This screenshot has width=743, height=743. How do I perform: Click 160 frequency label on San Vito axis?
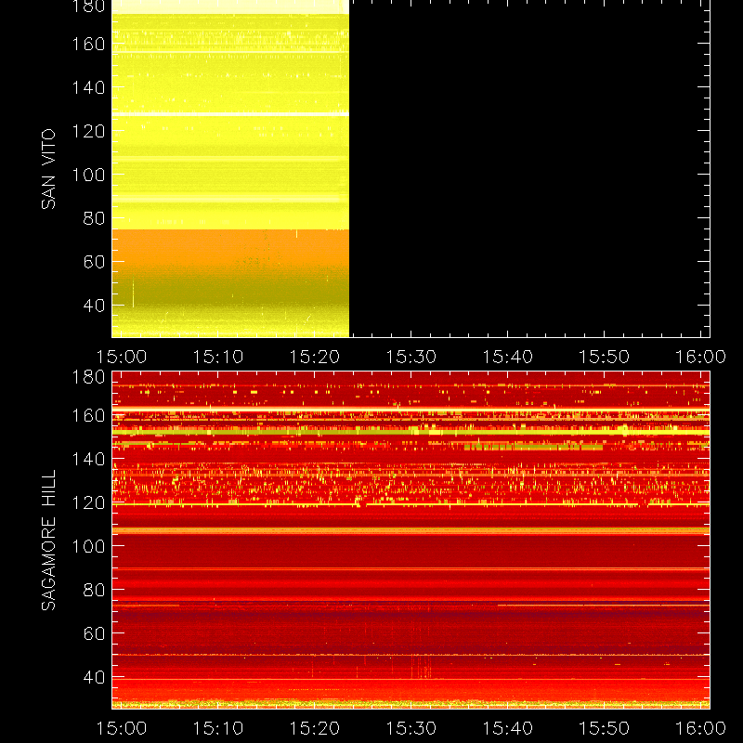coord(88,44)
